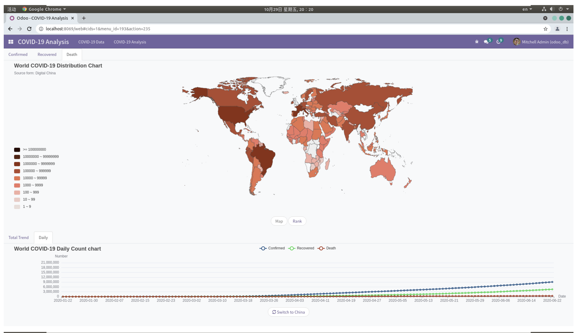
Task: Click inside the browser address bar
Action: pyautogui.click(x=133, y=29)
